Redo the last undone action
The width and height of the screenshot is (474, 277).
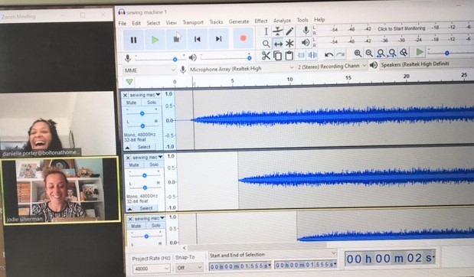pos(341,54)
